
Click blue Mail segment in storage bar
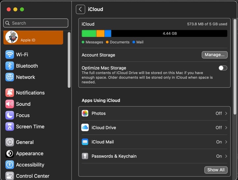108,33
